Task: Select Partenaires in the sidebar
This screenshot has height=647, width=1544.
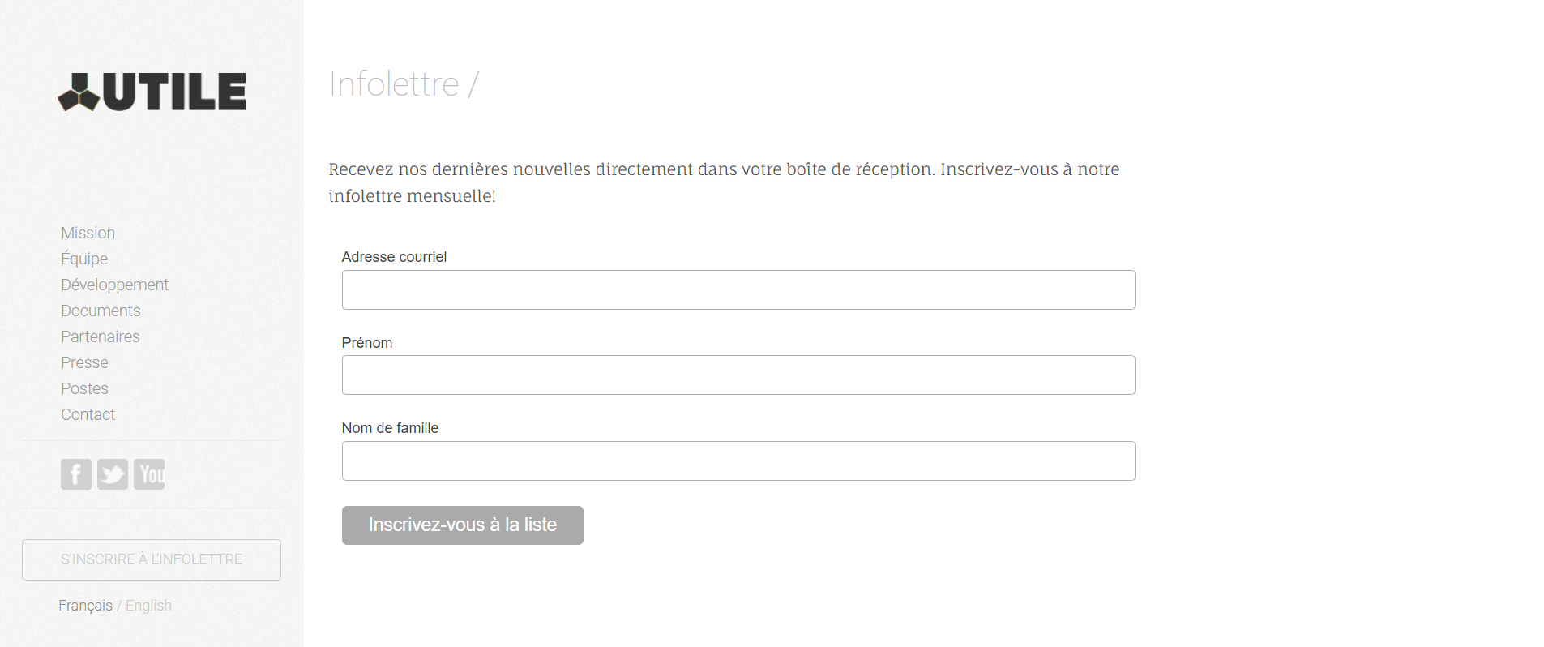Action: 100,336
